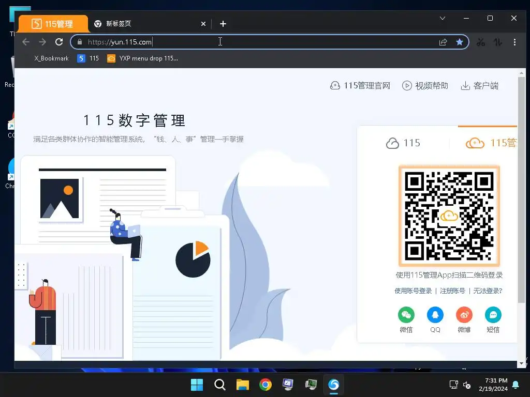The image size is (530, 397).
Task: Click the browser back arrow
Action: tap(26, 42)
